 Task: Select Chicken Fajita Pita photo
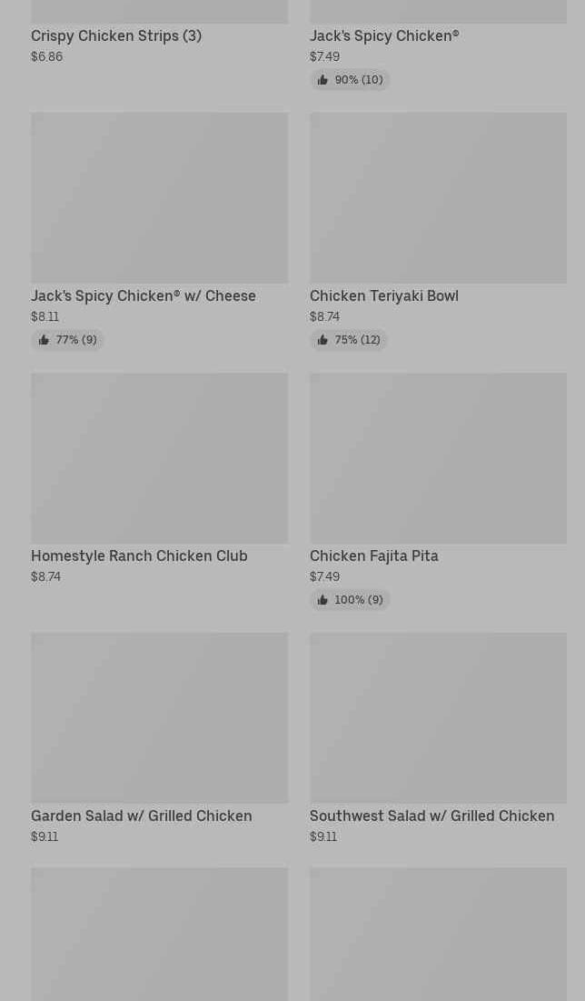438,457
